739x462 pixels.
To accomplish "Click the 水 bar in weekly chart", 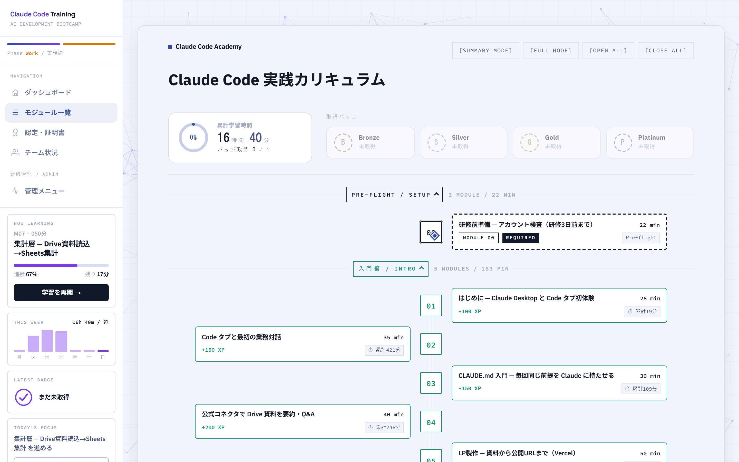I will pyautogui.click(x=47, y=341).
